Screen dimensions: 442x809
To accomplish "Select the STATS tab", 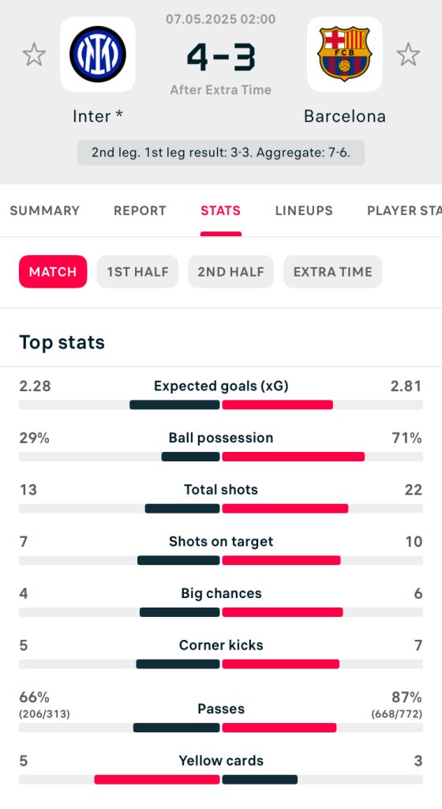I will [x=220, y=210].
